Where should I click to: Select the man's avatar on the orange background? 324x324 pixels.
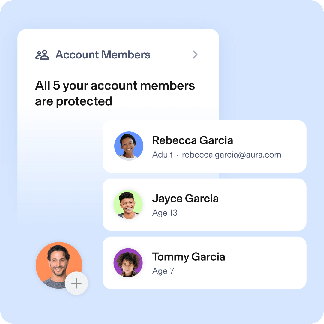coord(59,265)
